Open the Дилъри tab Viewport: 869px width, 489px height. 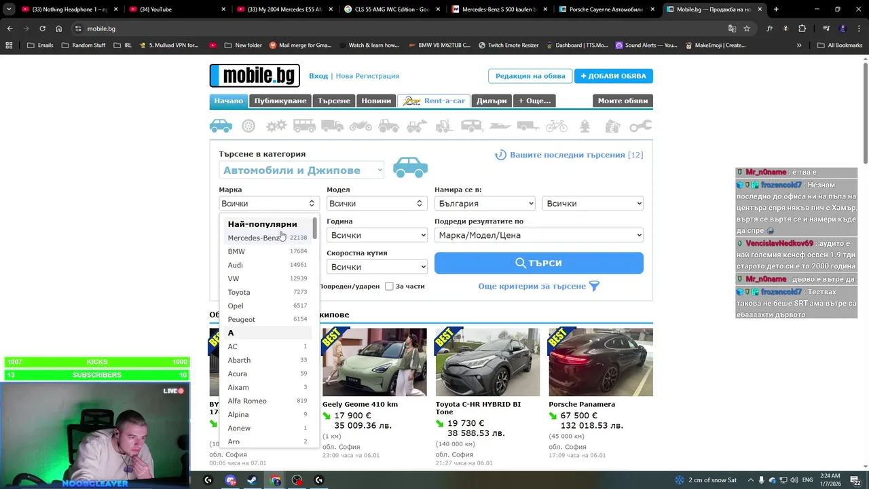(x=492, y=101)
